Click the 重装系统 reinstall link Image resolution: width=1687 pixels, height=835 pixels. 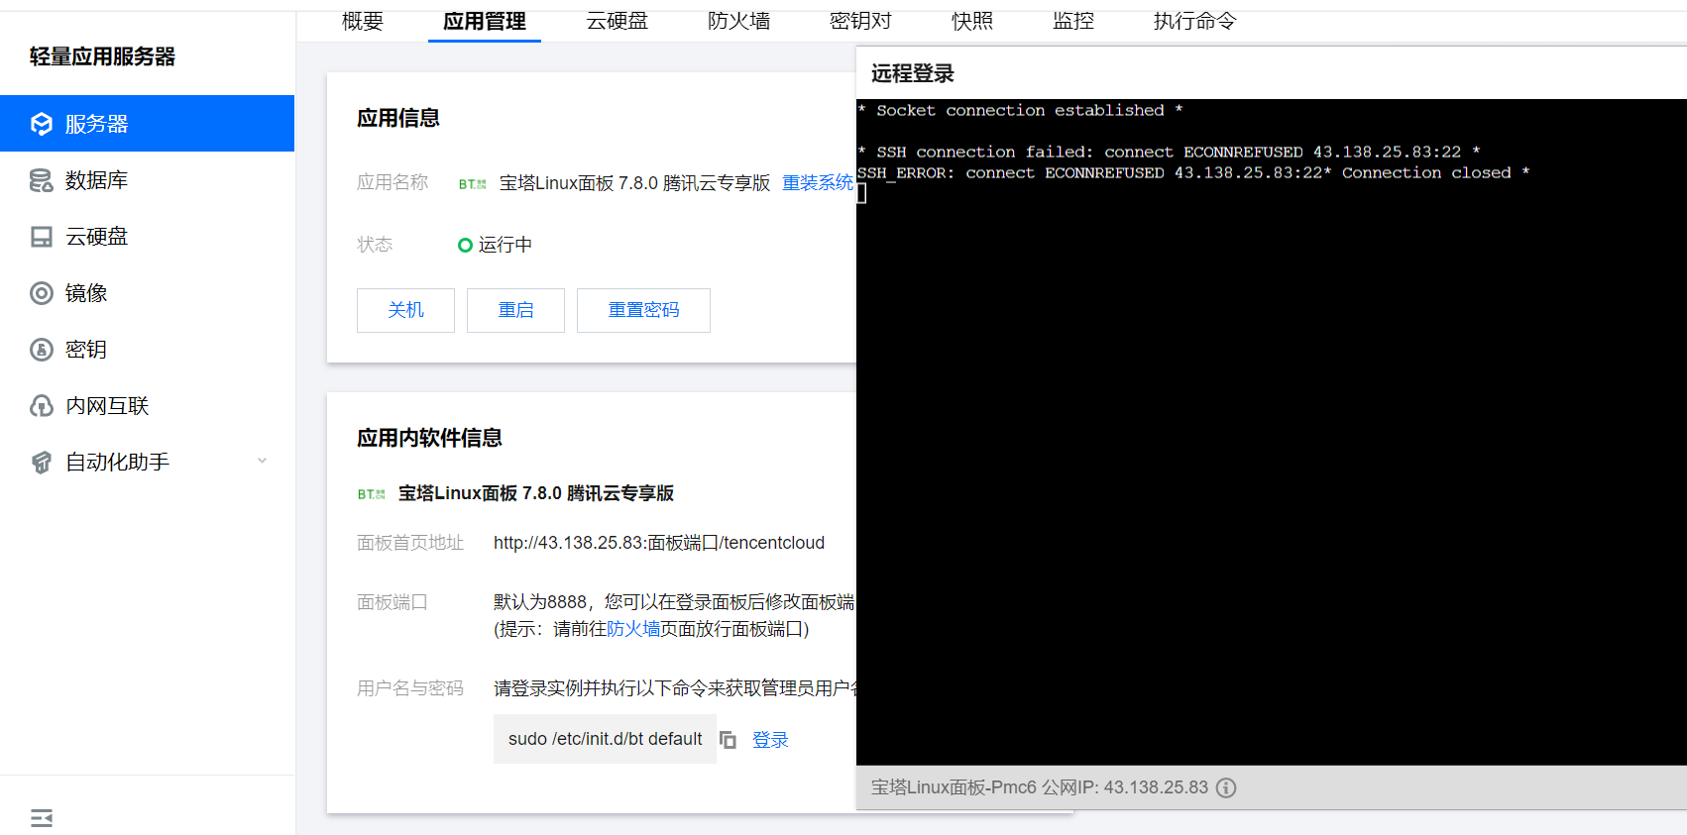click(x=818, y=183)
